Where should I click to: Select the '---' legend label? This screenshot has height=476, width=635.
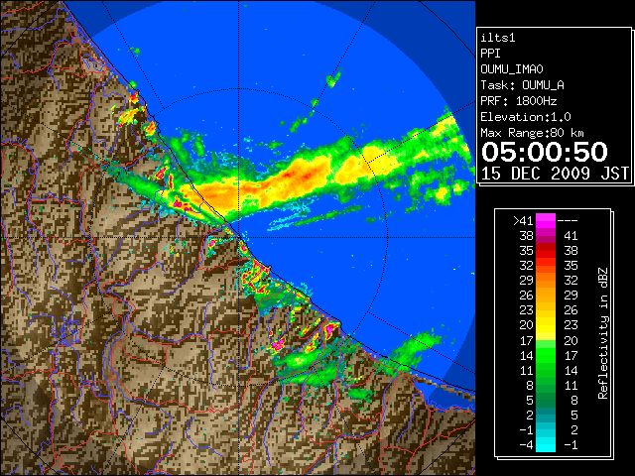[568, 221]
